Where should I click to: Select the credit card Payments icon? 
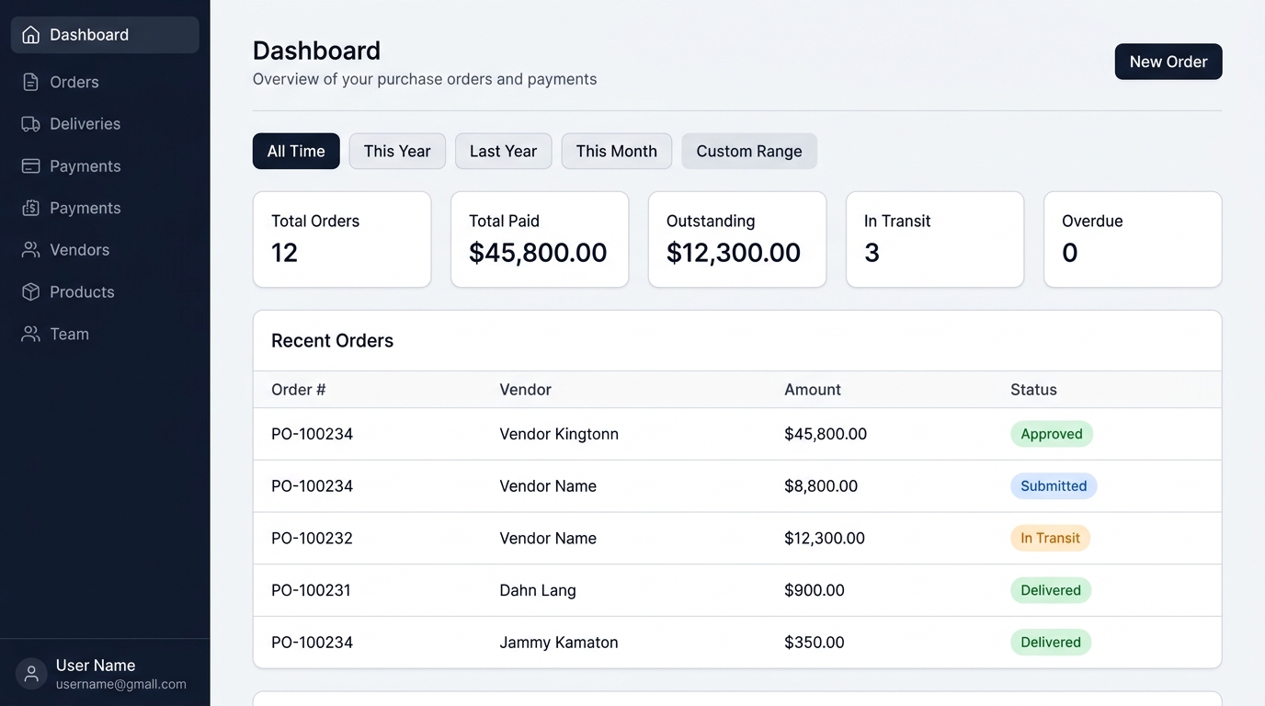(31, 166)
